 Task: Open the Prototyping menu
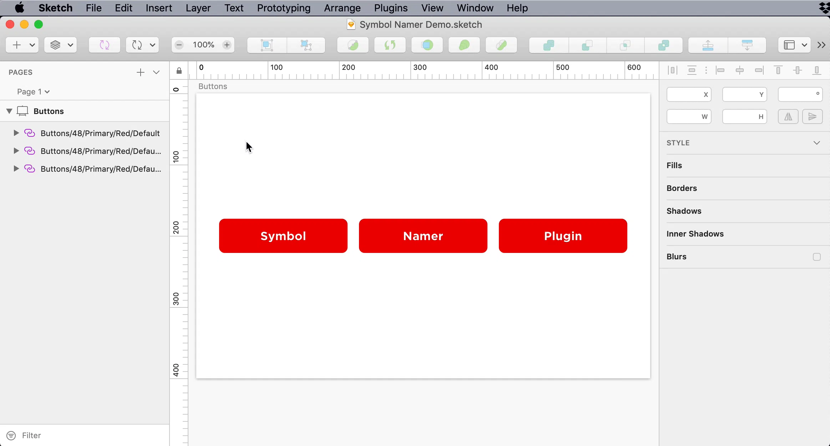[284, 8]
